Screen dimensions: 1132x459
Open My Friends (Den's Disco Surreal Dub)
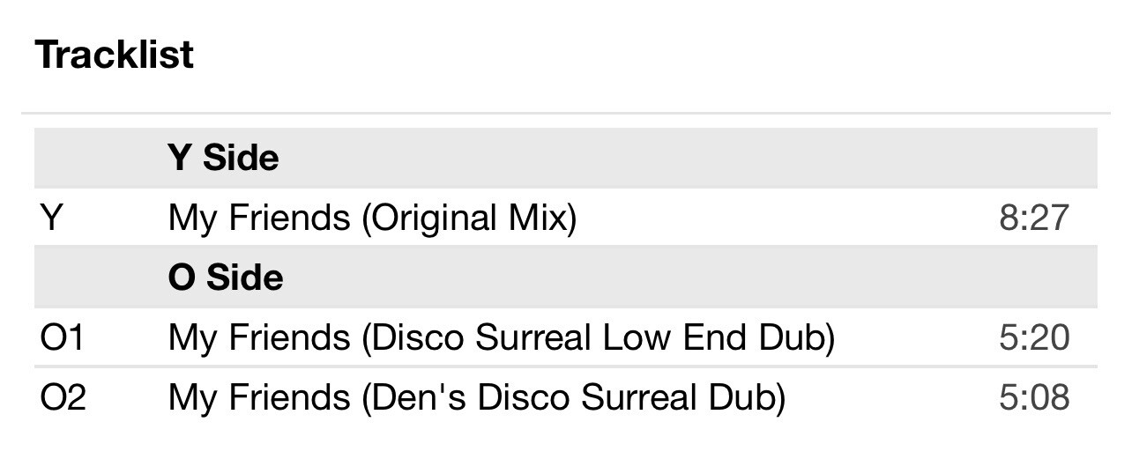coord(476,397)
